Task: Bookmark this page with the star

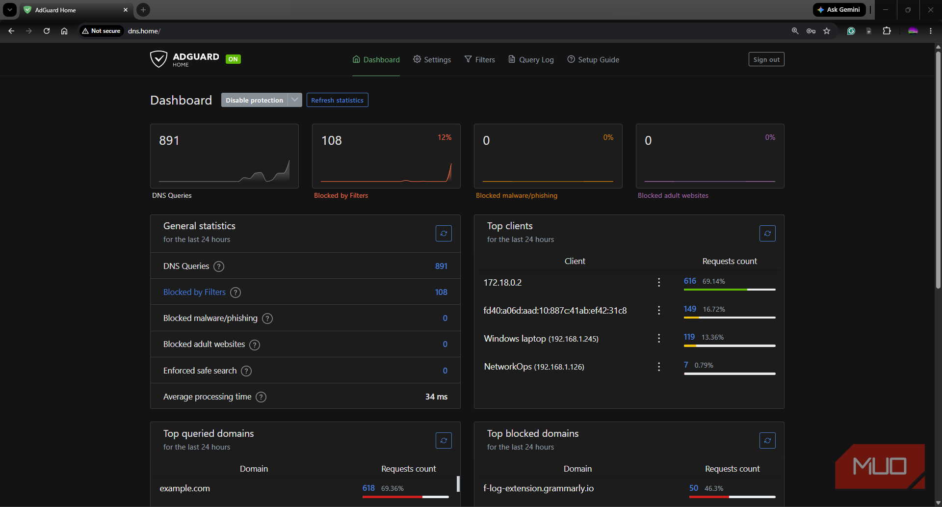Action: coord(827,31)
